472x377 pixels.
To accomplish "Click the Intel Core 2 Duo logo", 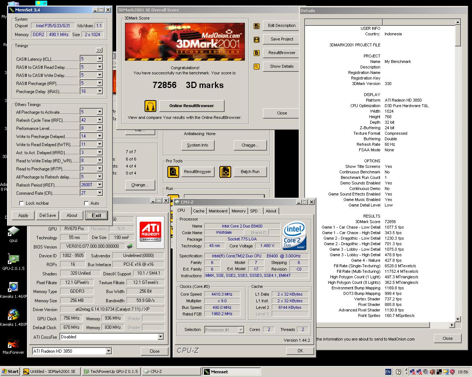I will [x=294, y=236].
